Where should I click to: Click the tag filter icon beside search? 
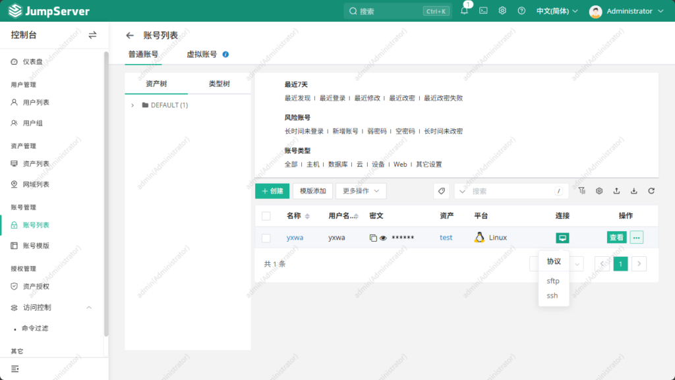pos(442,191)
